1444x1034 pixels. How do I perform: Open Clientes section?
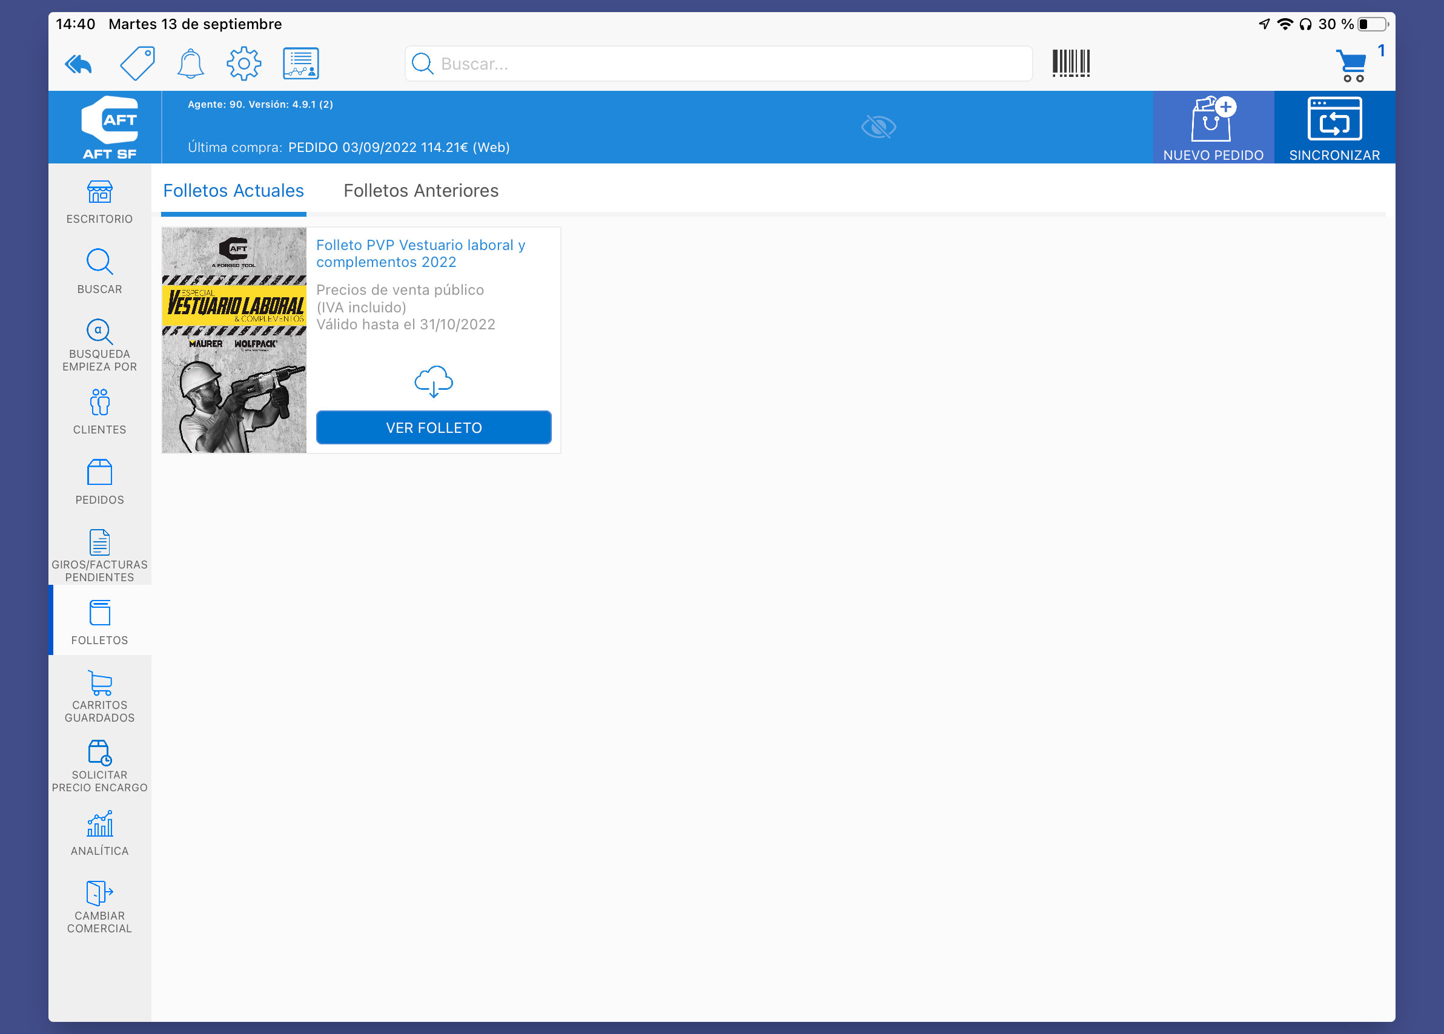tap(100, 412)
